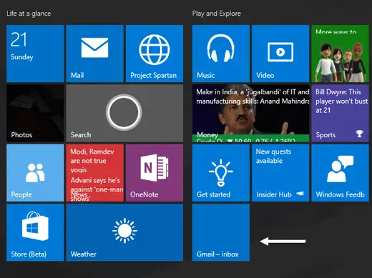Open the Photos tile

coord(35,113)
